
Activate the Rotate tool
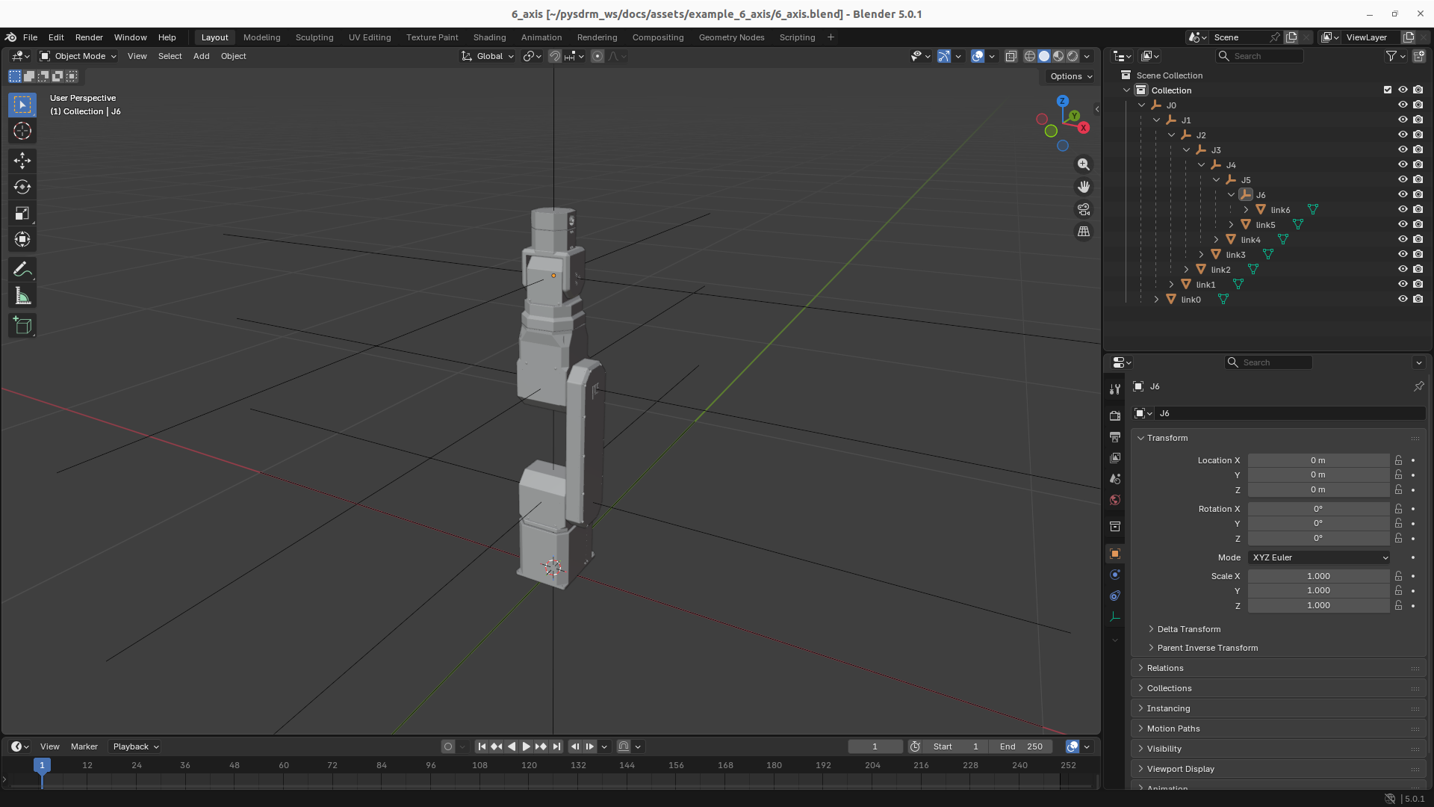coord(22,187)
